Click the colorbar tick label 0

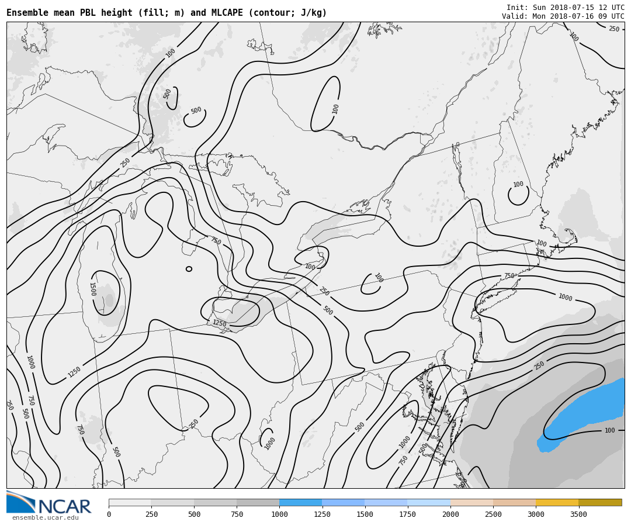(109, 514)
